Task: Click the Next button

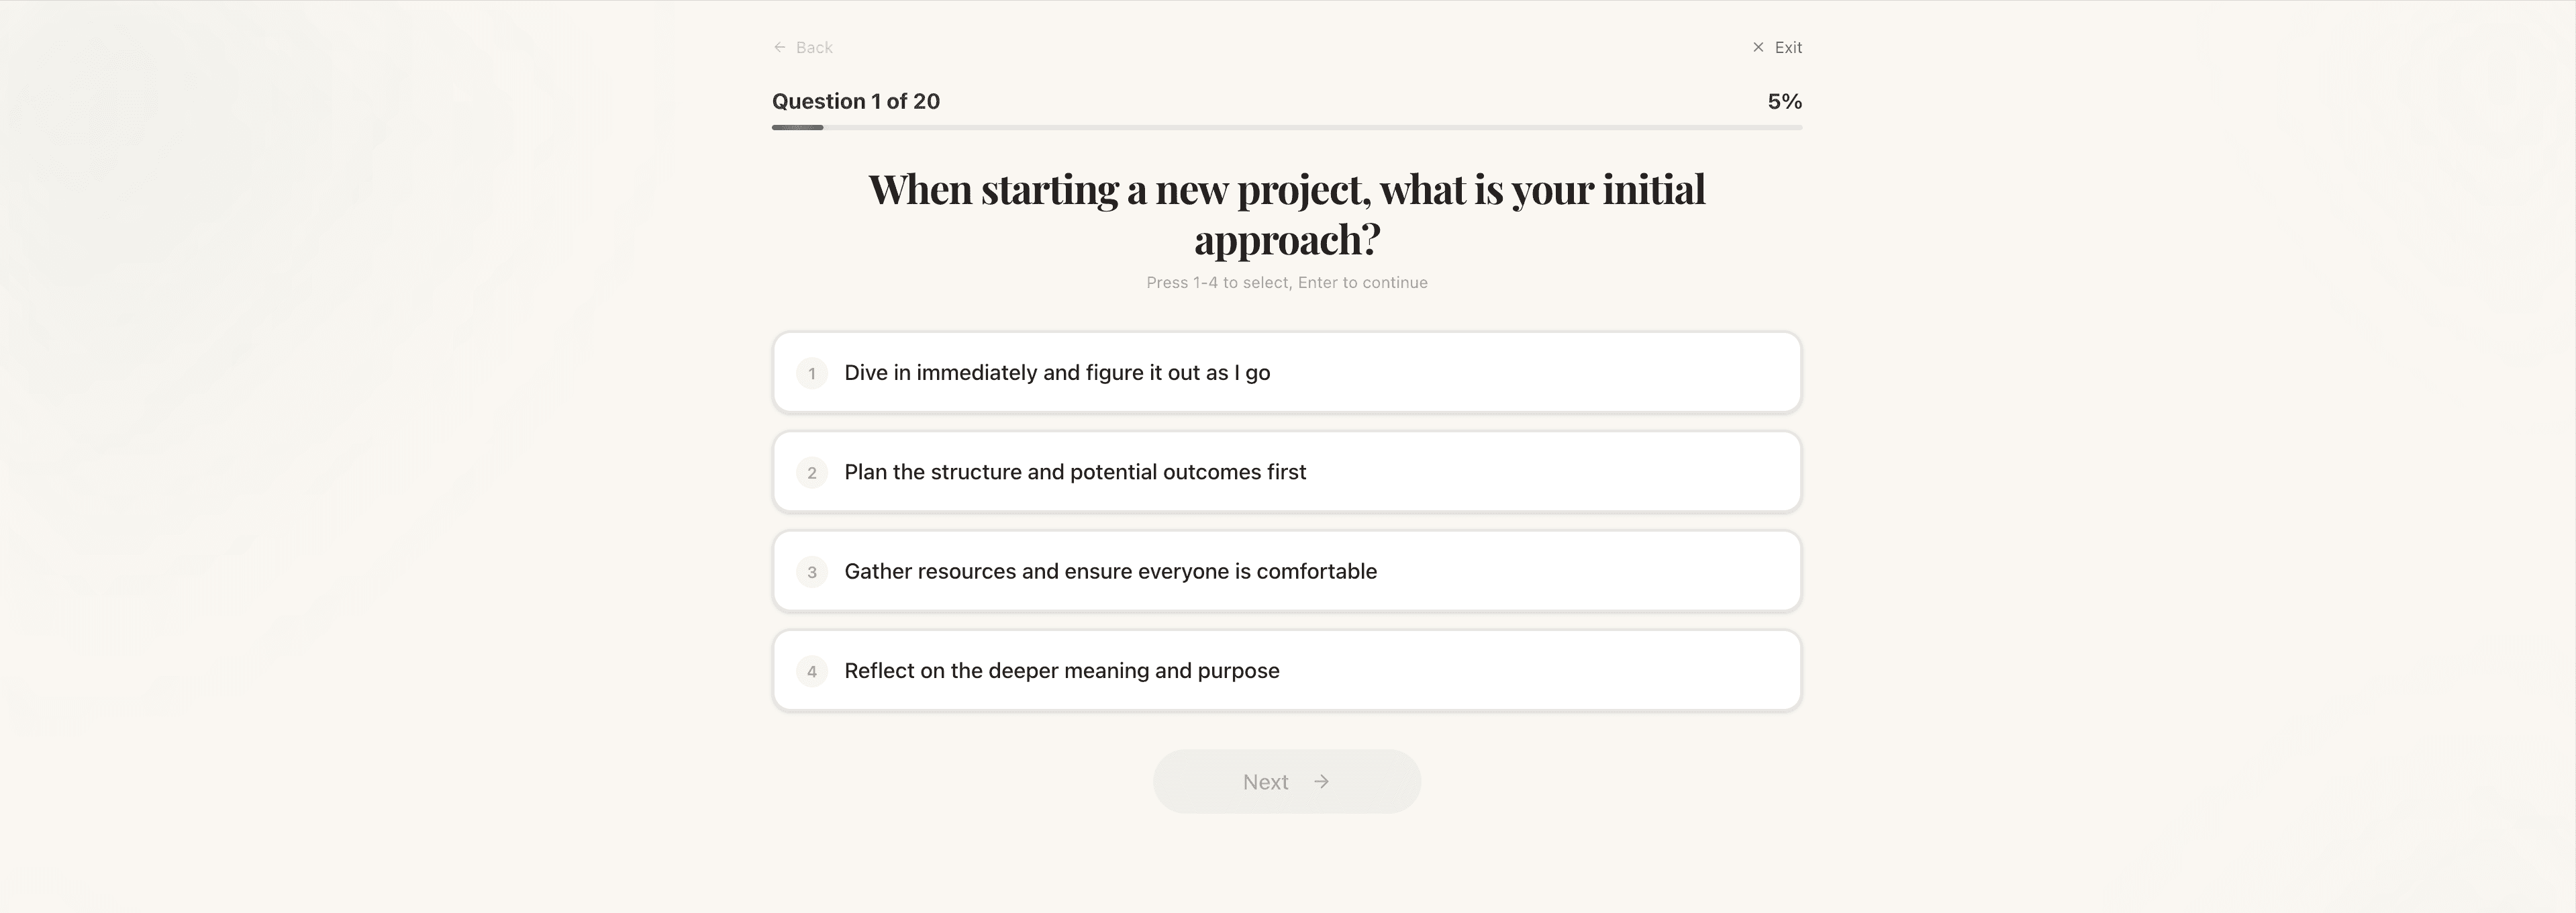Action: pyautogui.click(x=1286, y=781)
